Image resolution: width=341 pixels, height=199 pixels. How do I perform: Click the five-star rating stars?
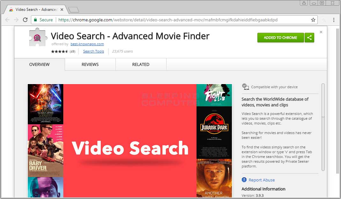60,52
